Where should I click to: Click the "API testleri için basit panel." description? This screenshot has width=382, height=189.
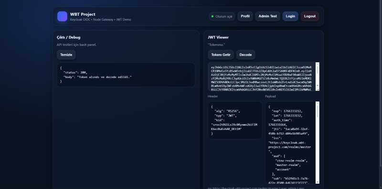click(76, 44)
